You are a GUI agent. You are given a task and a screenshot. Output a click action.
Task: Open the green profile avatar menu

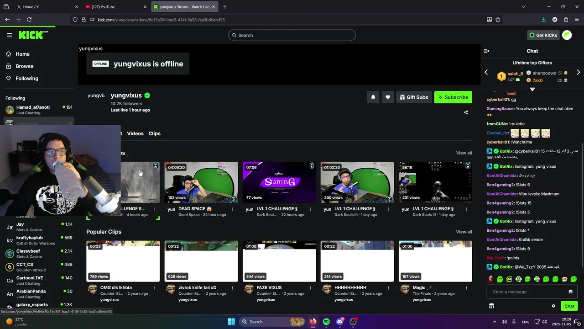(567, 35)
